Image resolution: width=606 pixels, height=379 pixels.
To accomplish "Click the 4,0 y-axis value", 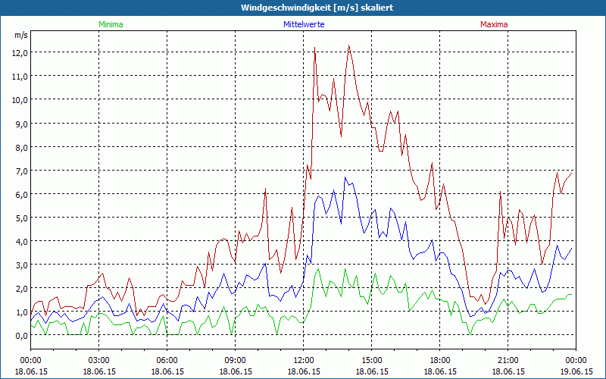I will pos(21,242).
